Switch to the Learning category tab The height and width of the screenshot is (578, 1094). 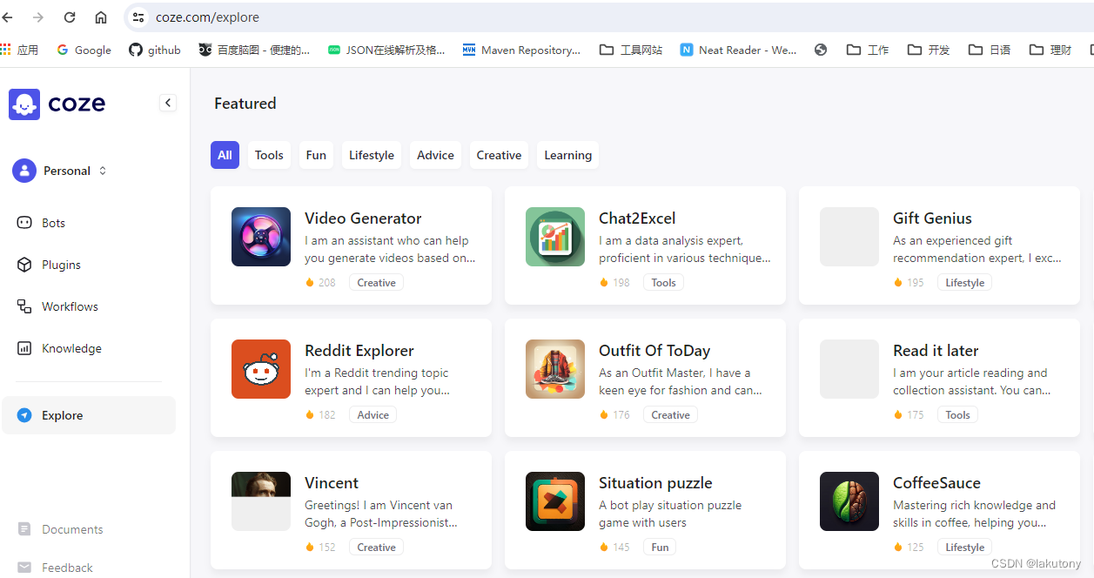pos(567,155)
